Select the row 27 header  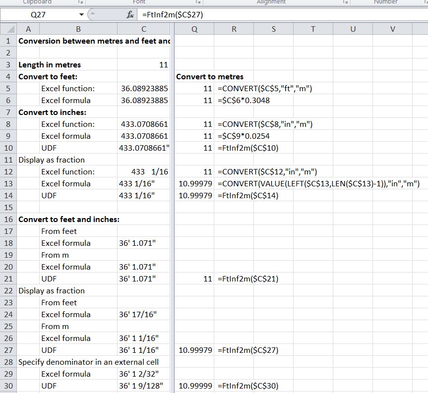[x=8, y=350]
